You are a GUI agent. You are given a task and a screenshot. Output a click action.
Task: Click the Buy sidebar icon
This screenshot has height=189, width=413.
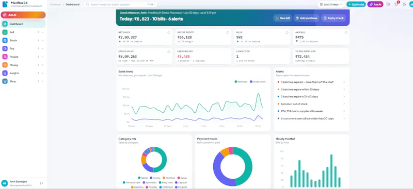point(5,48)
